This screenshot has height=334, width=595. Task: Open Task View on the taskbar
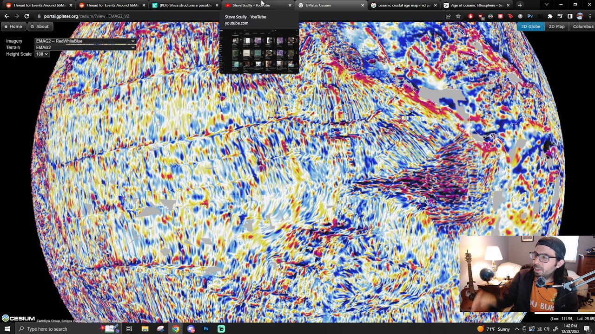coord(129,329)
